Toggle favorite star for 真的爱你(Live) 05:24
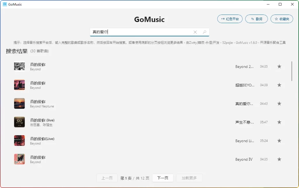This screenshot has width=299, height=188. coord(279,141)
